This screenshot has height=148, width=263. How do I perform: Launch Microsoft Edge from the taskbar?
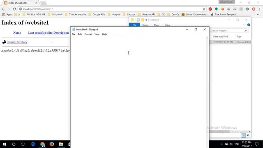(33, 144)
